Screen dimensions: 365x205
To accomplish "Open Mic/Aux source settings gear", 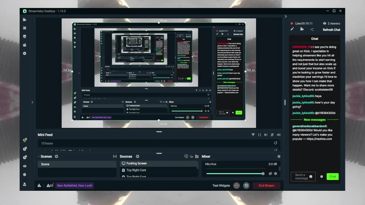I will coord(275,174).
